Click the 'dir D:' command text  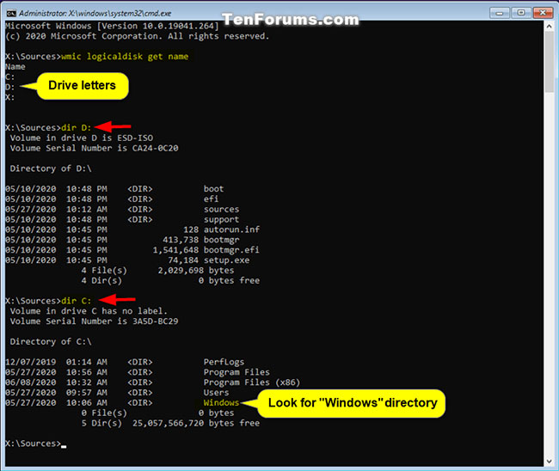click(76, 127)
